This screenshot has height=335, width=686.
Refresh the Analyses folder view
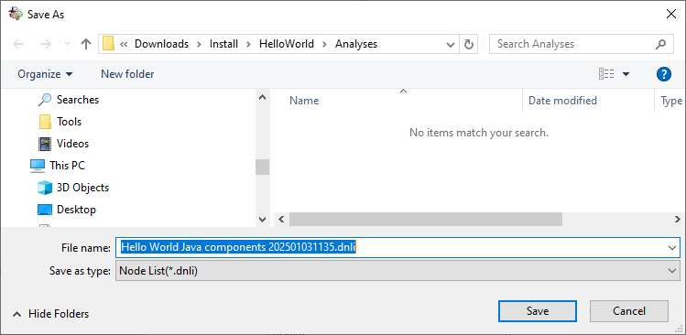point(469,44)
